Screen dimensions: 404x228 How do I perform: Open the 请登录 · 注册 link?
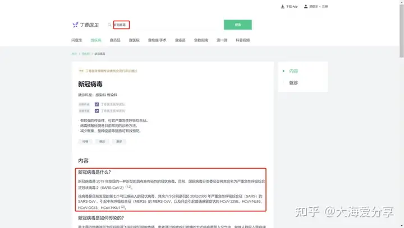point(319,6)
